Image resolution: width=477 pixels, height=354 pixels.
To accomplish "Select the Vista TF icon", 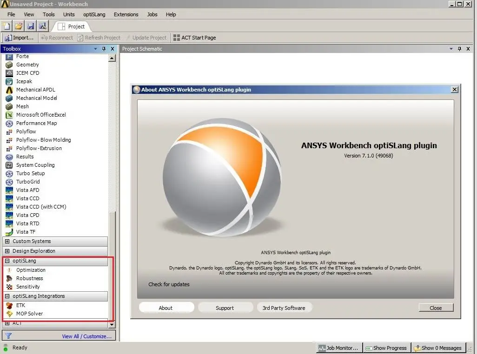I will click(x=9, y=232).
